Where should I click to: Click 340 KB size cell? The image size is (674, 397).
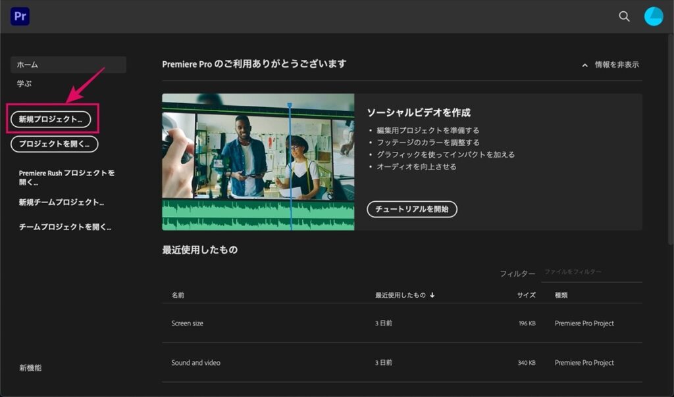click(x=527, y=363)
